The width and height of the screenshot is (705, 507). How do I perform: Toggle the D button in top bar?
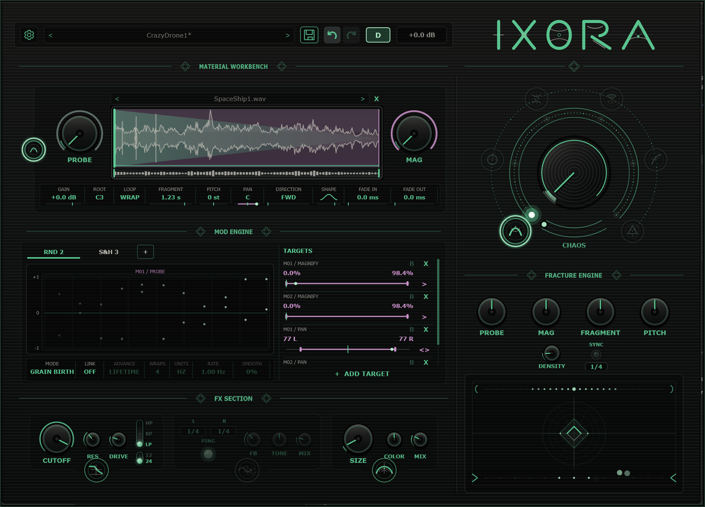pyautogui.click(x=378, y=35)
